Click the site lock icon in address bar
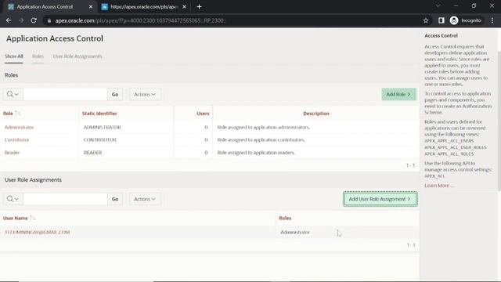Image resolution: width=501 pixels, height=282 pixels. tap(49, 20)
